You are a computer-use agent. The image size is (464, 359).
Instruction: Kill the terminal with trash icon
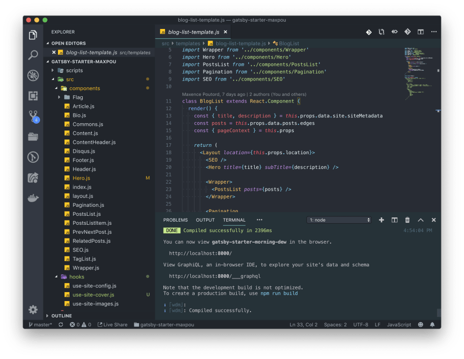tap(408, 220)
